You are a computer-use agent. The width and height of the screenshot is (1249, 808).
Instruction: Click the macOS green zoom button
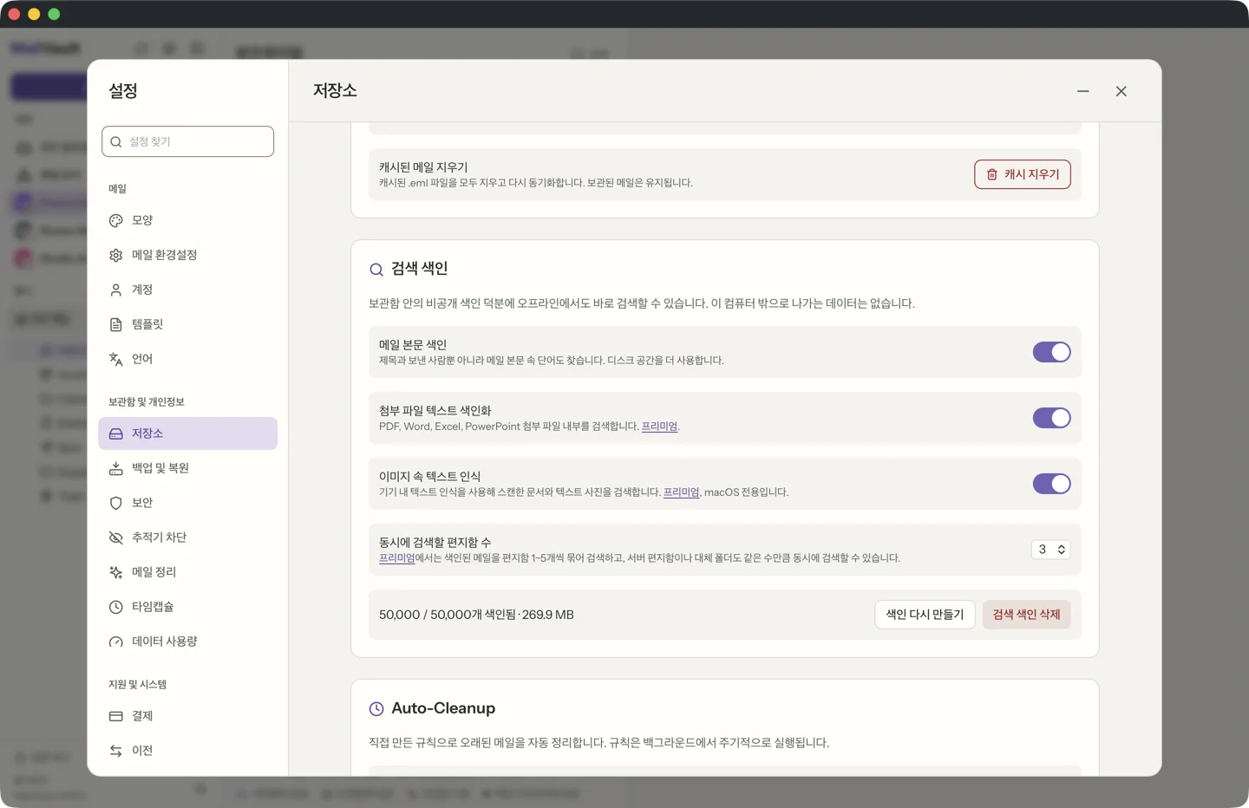[54, 14]
